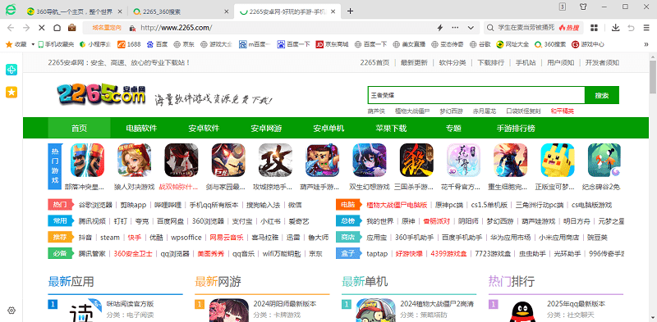
Task: Click the skin t-shirt icon
Action: pos(583,7)
